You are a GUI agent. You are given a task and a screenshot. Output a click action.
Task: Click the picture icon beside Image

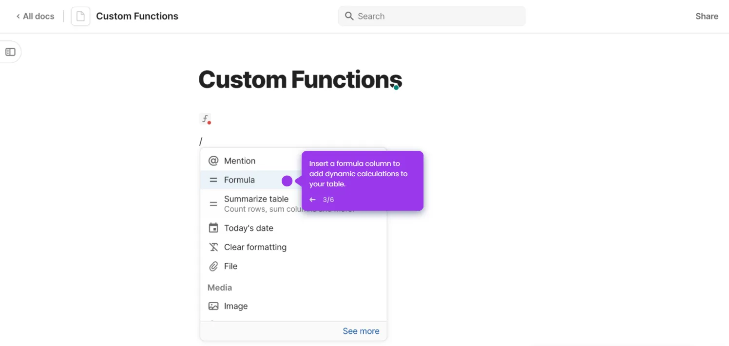[x=213, y=306]
